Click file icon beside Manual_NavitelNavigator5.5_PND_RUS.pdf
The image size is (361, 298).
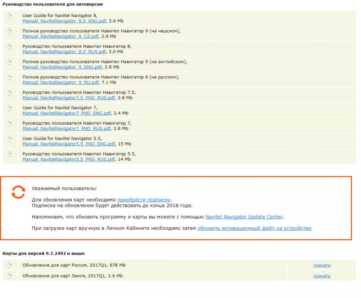pos(10,154)
